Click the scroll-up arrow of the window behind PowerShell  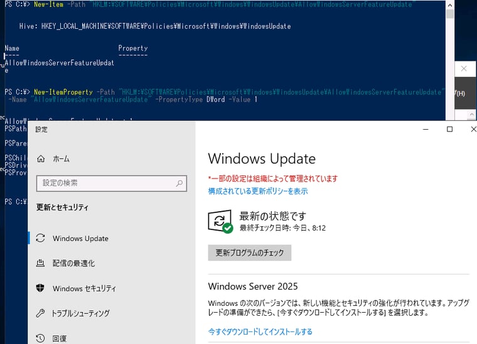point(471,115)
